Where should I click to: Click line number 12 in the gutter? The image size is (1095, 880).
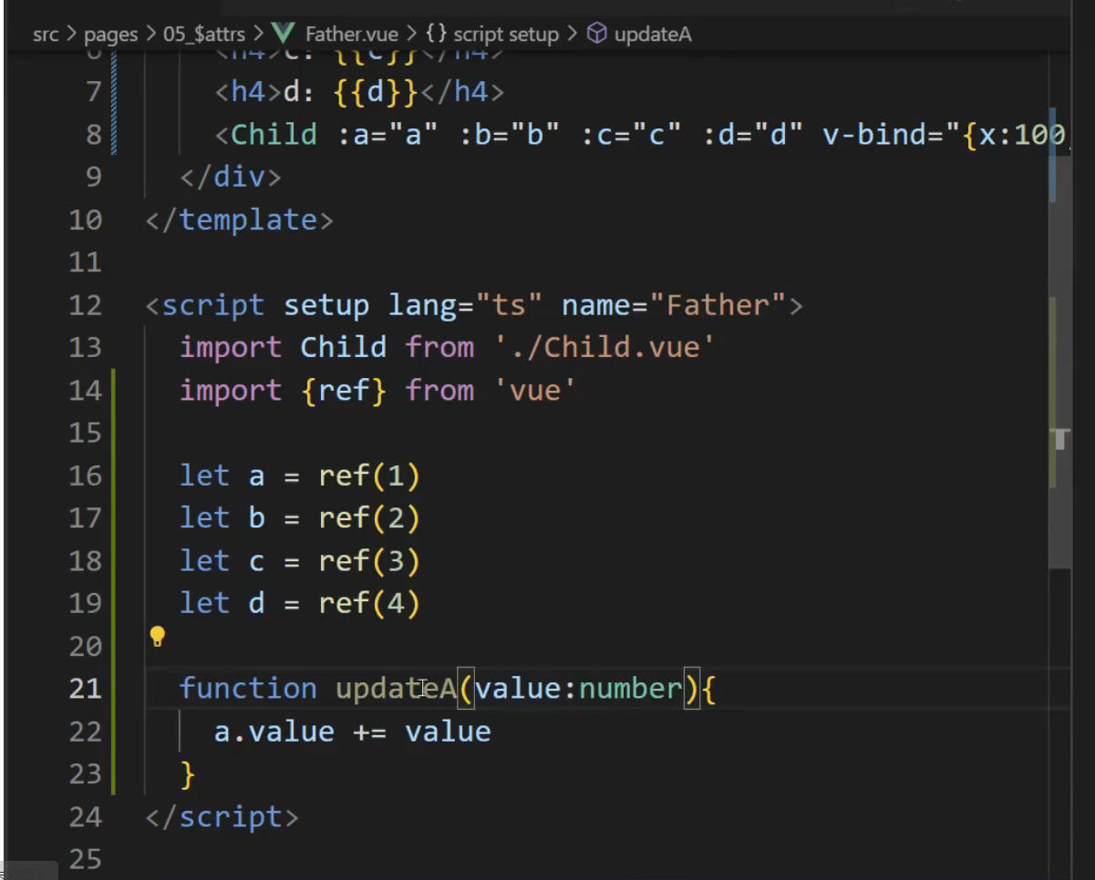(x=85, y=305)
